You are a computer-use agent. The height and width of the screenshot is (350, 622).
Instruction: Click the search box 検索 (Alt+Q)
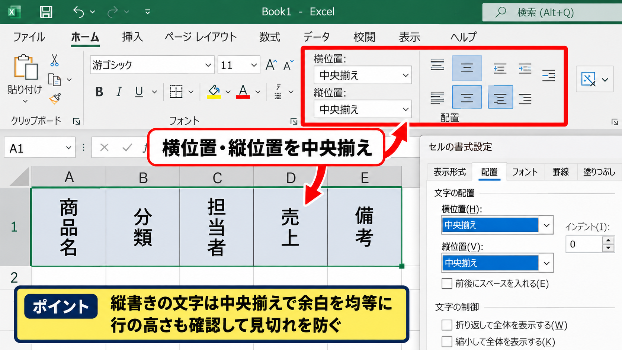pyautogui.click(x=552, y=12)
